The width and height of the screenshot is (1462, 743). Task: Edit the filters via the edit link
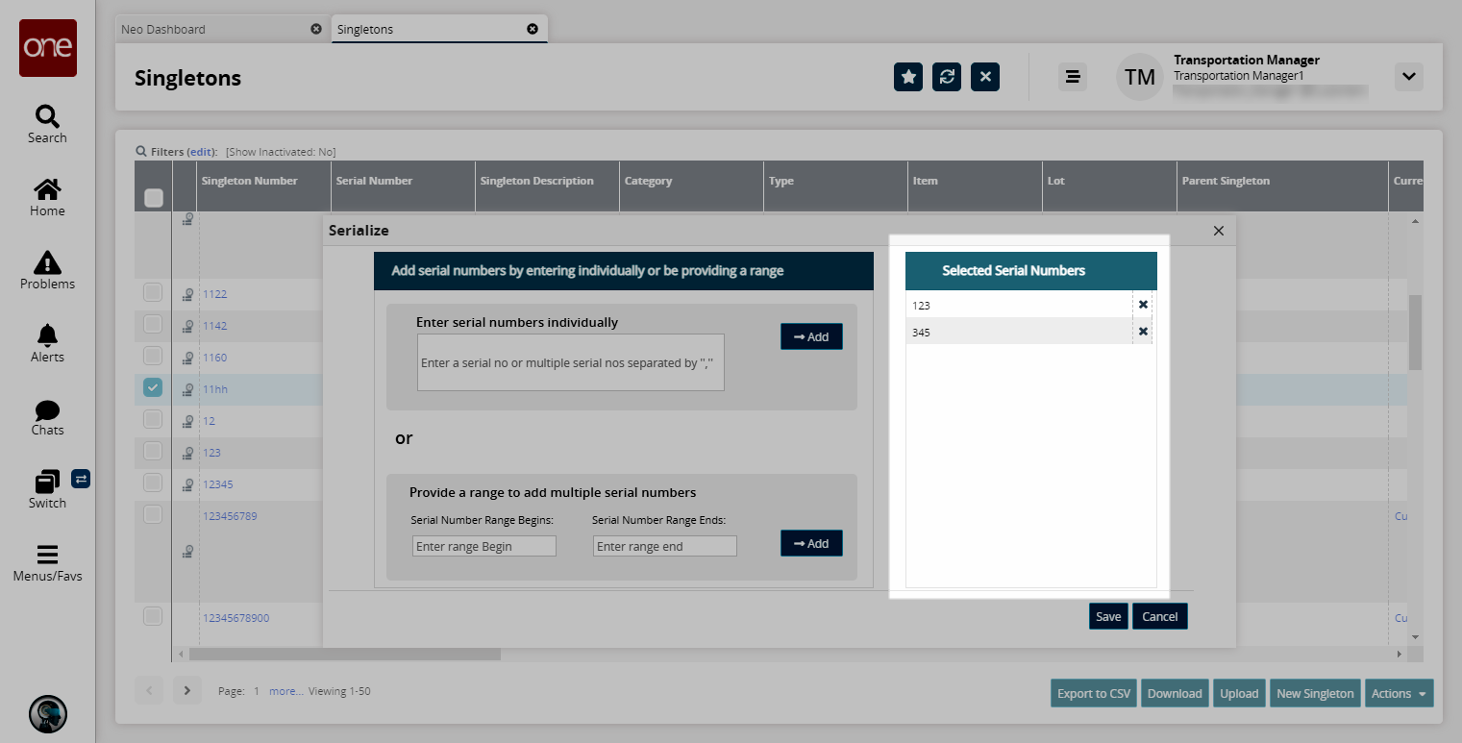click(201, 152)
